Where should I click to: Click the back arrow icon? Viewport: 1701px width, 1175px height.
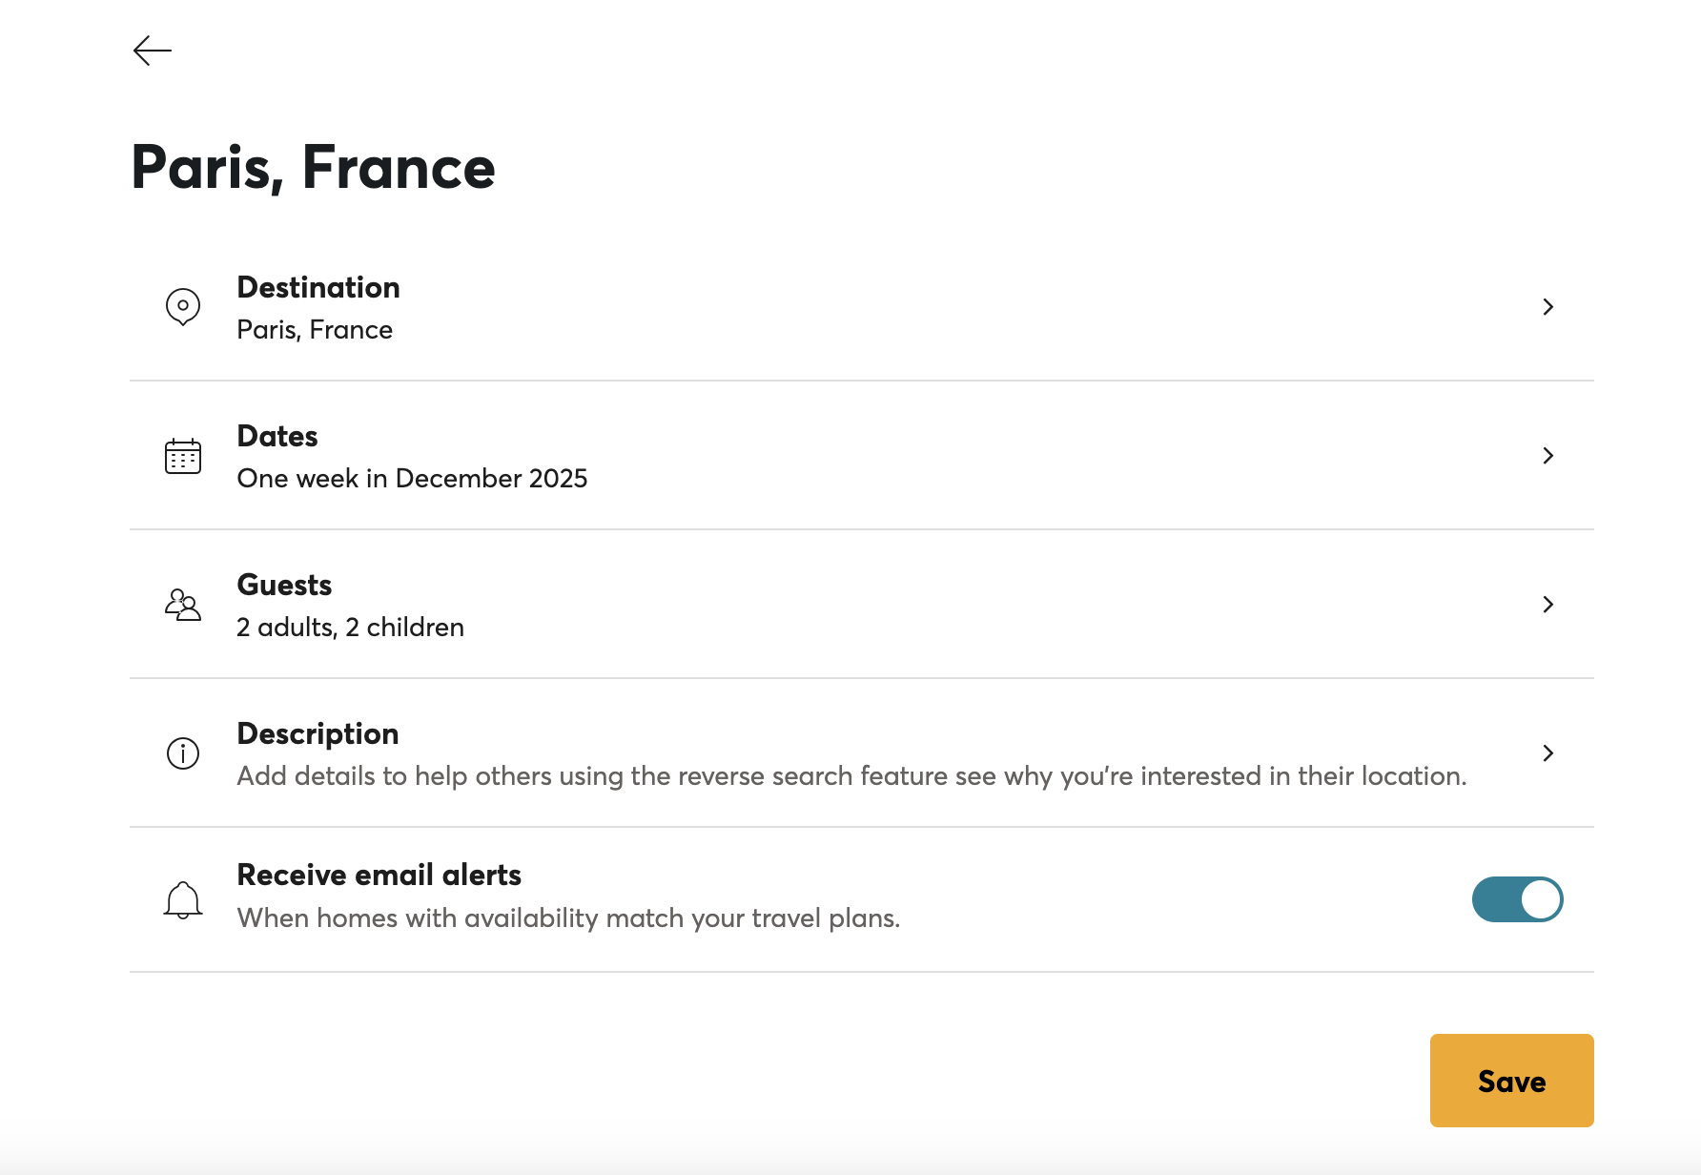pos(153,51)
